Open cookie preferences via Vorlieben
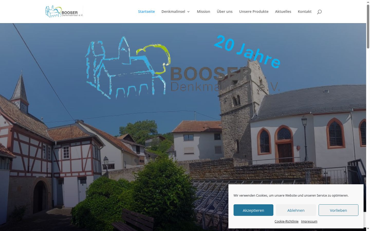 point(338,210)
